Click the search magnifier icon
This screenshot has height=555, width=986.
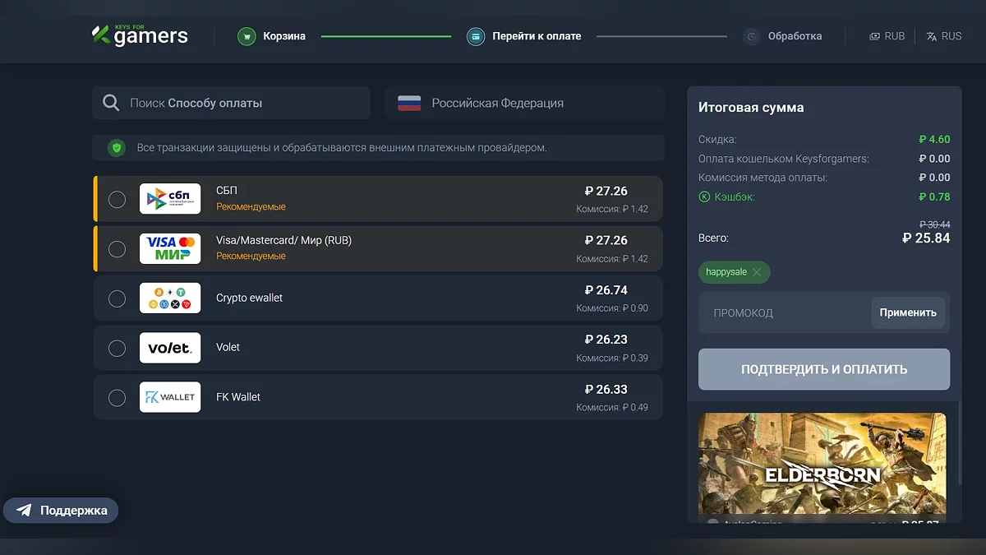(111, 104)
